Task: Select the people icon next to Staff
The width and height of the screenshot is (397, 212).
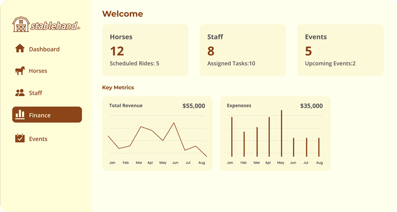Action: tap(19, 92)
